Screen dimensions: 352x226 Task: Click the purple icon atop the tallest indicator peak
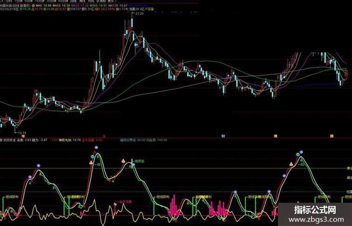(x=96, y=147)
